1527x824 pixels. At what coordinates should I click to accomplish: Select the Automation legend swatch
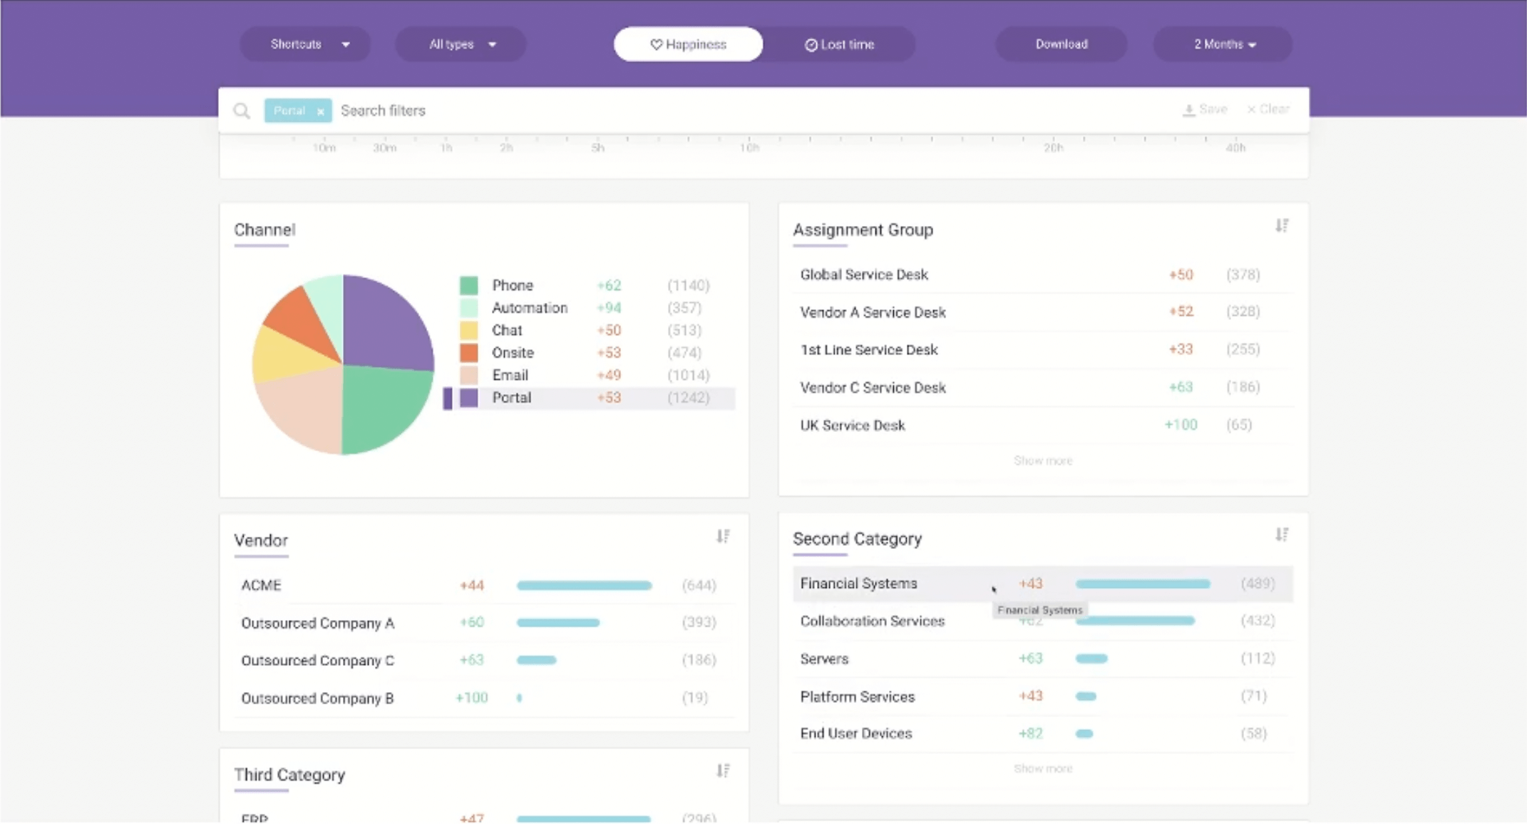coord(468,308)
